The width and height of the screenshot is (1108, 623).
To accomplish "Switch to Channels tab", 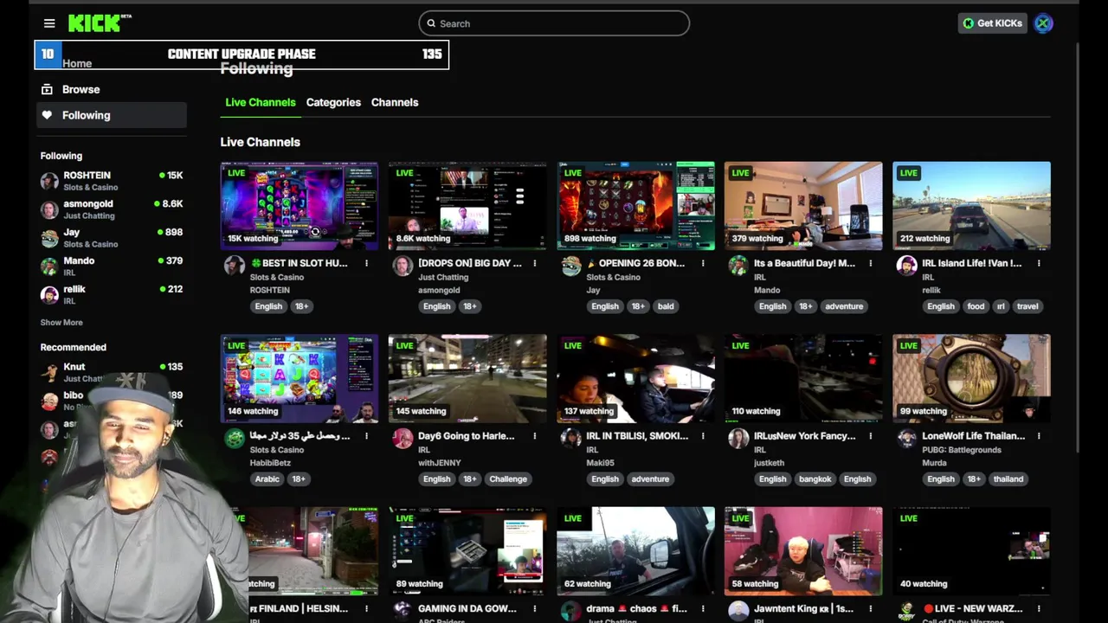I will [x=395, y=102].
